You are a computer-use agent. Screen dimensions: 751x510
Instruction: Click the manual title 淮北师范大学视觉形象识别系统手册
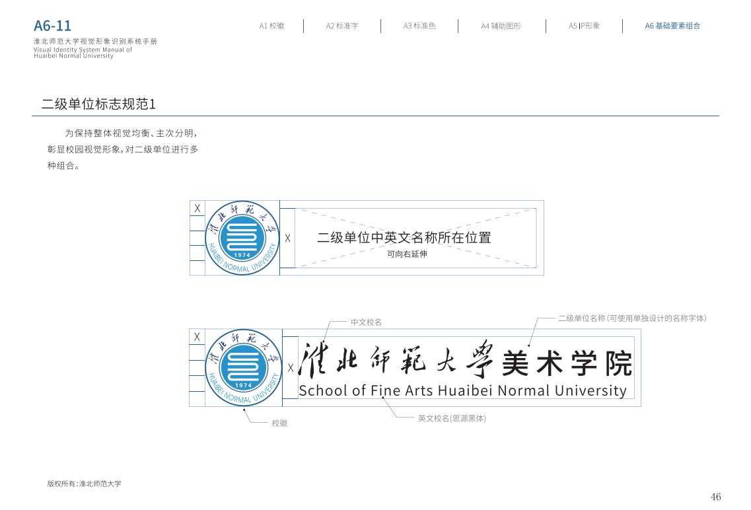95,42
